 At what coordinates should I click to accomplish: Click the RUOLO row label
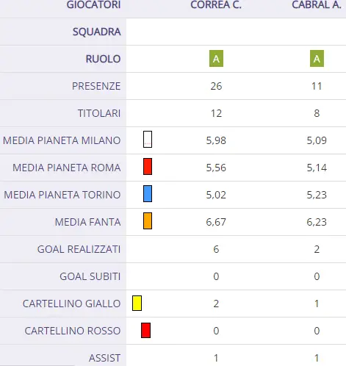coord(103,59)
